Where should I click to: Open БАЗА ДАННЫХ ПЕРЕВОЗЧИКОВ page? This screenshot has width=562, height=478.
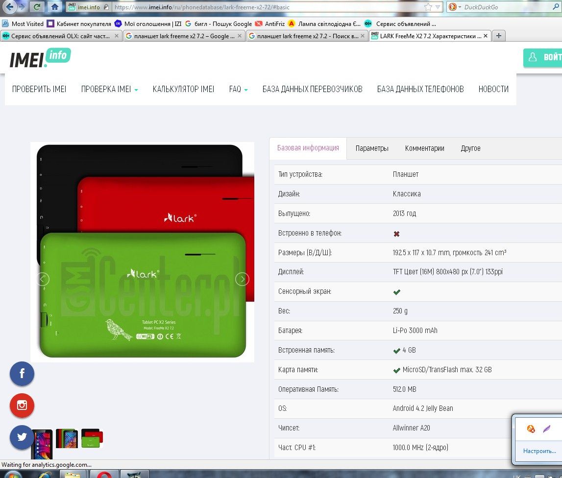[x=312, y=89]
